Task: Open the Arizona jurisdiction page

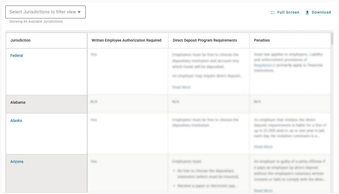Action: pos(17,161)
